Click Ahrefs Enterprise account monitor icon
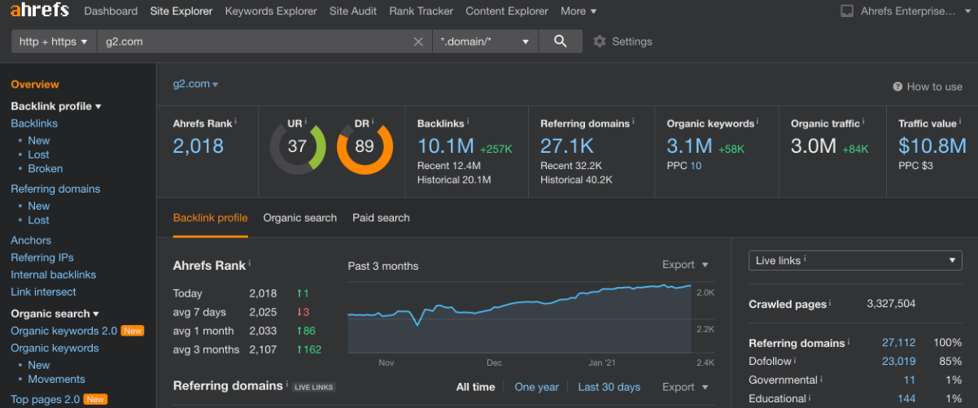 point(846,11)
